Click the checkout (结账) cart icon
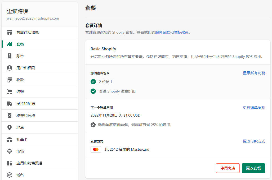The height and width of the screenshot is (180, 272). pyautogui.click(x=10, y=92)
